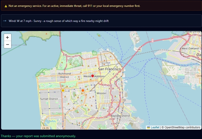Click the 'San Francisco' city label

pyautogui.click(x=109, y=69)
